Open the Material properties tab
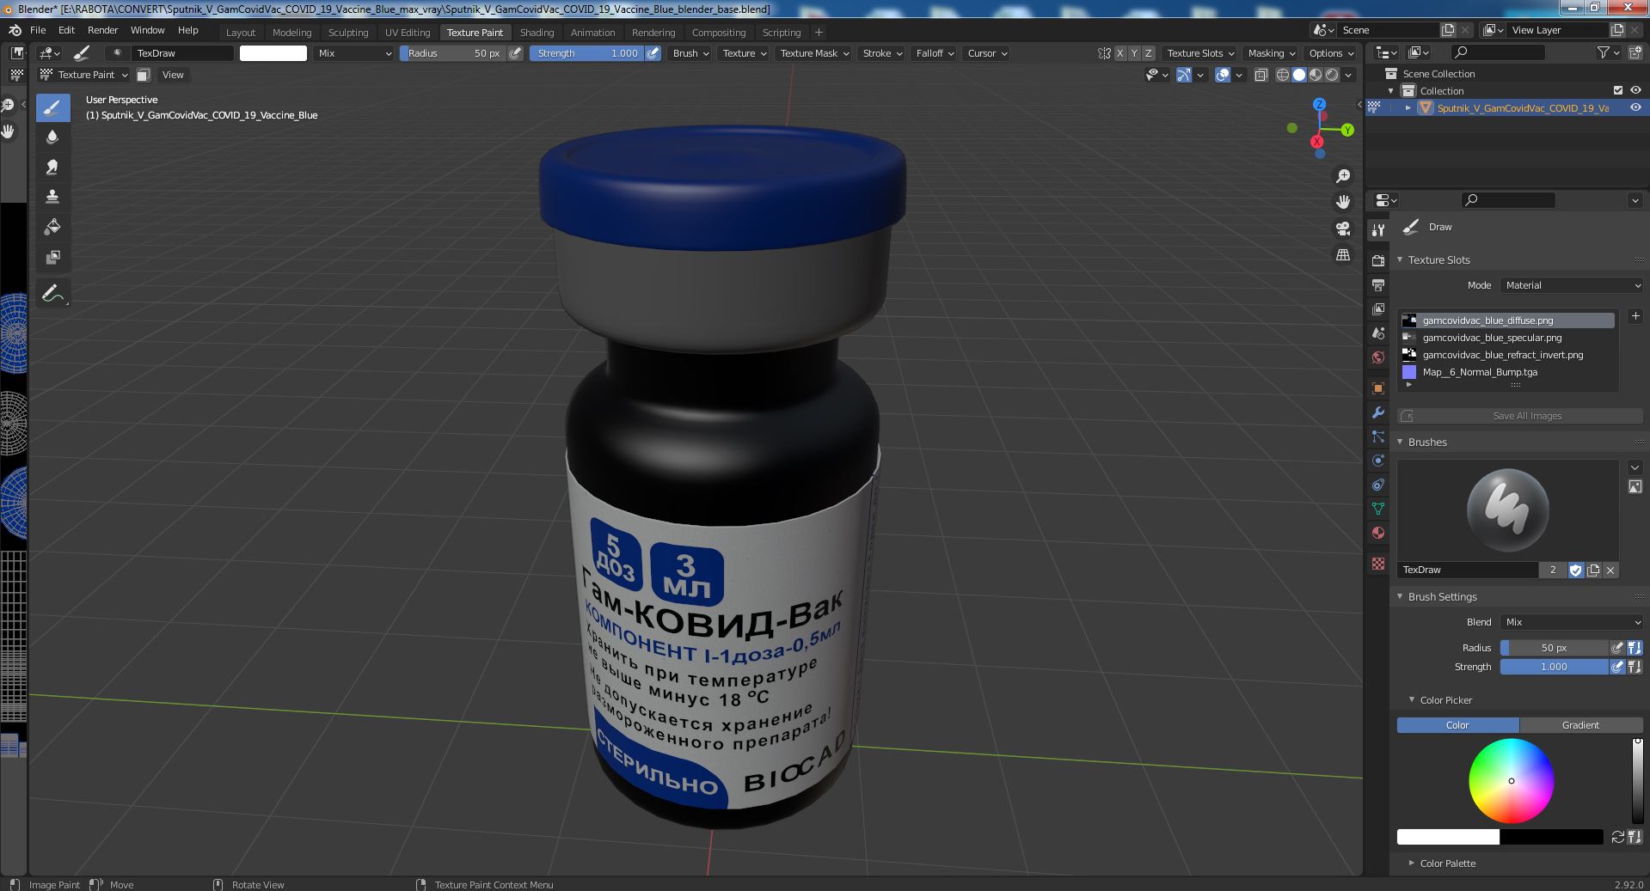 1378,533
